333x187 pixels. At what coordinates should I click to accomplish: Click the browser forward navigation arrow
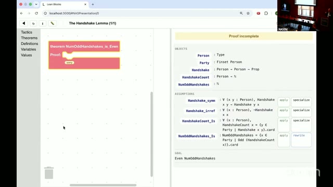[29, 13]
